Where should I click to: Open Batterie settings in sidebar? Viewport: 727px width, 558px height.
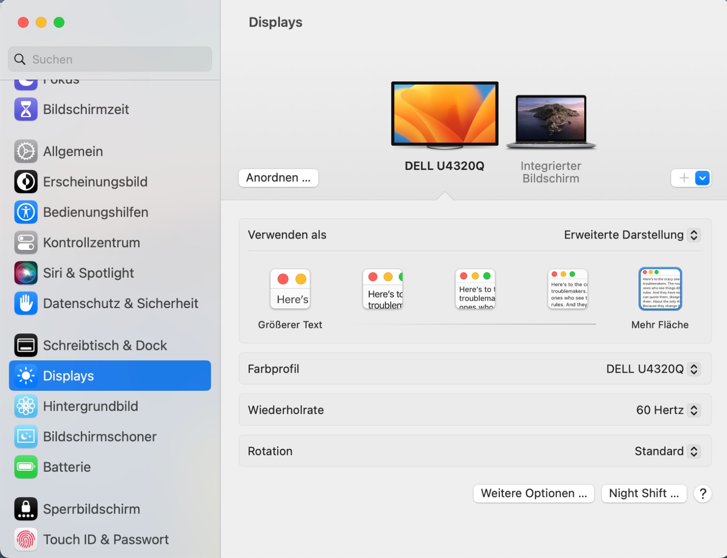click(x=67, y=467)
